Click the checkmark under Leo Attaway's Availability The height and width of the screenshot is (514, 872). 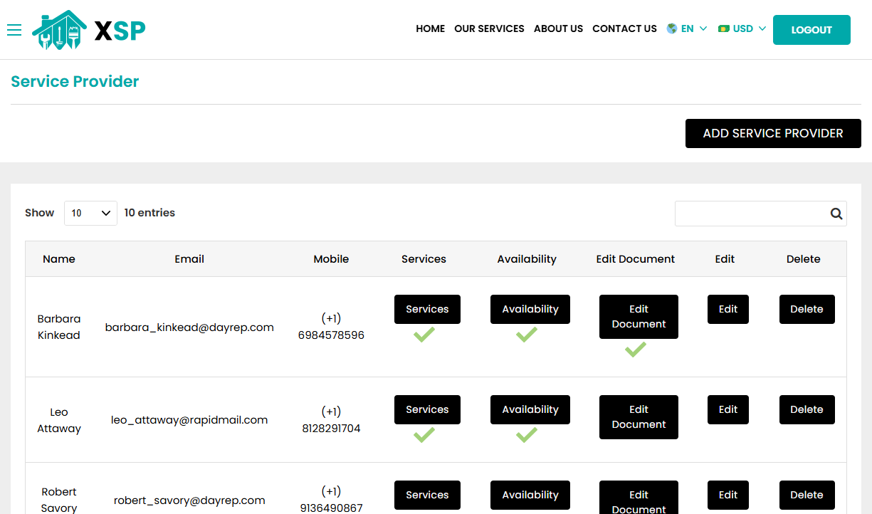pos(527,434)
